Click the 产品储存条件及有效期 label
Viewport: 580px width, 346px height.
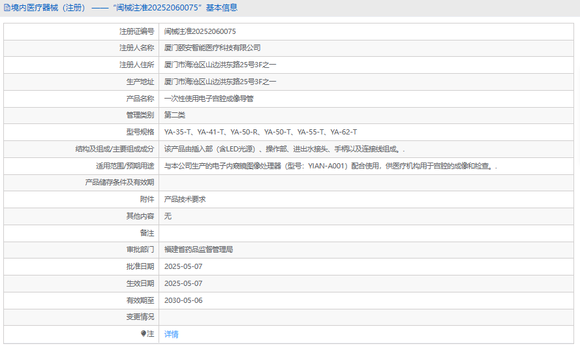coord(119,182)
